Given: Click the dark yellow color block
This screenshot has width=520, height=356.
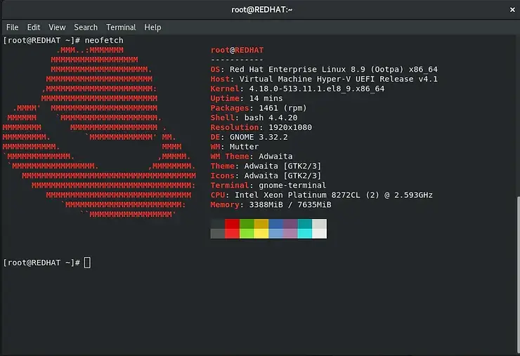Looking at the screenshot, I should click(261, 224).
